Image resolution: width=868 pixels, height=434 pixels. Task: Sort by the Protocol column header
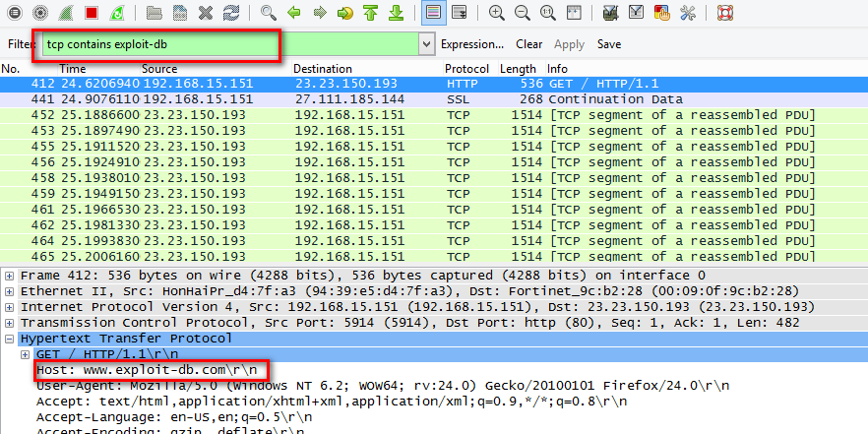coord(470,69)
